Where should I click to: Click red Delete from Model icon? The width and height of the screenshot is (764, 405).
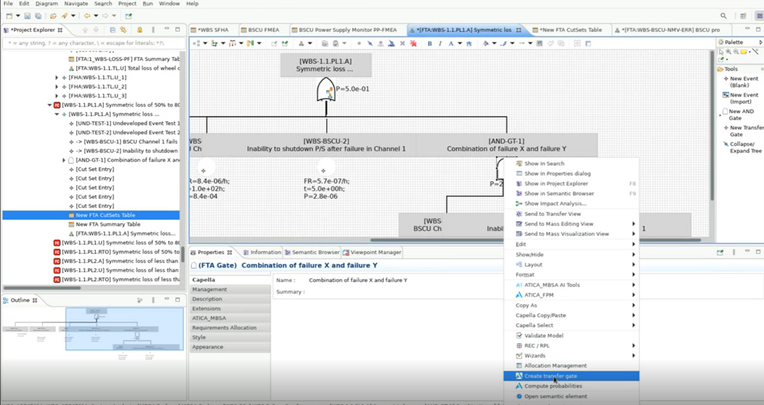point(413,44)
